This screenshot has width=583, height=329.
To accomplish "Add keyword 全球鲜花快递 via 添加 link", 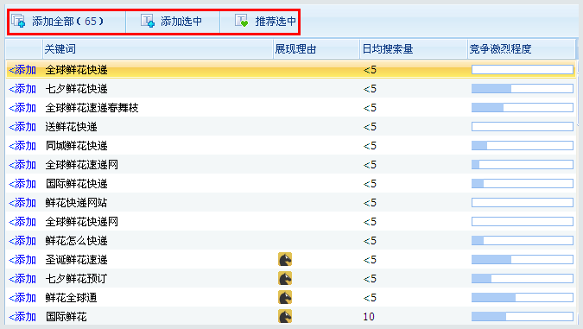I will click(x=22, y=70).
